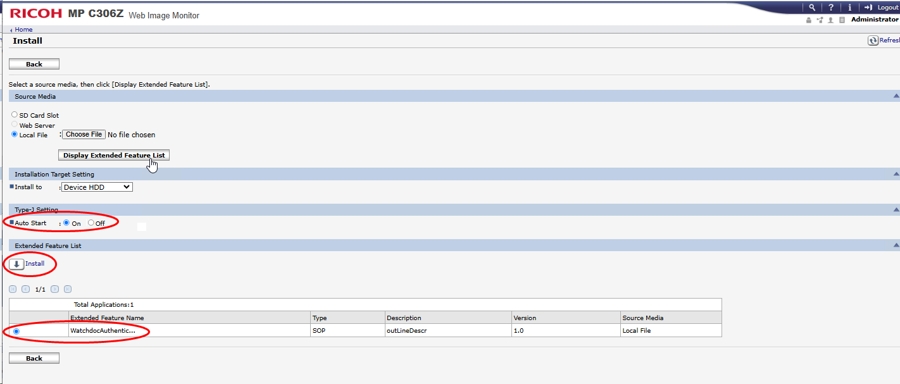The height and width of the screenshot is (384, 900).
Task: Open Help via the question mark icon
Action: 831,8
